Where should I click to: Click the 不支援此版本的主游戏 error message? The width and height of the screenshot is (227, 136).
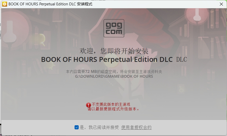click(x=111, y=104)
